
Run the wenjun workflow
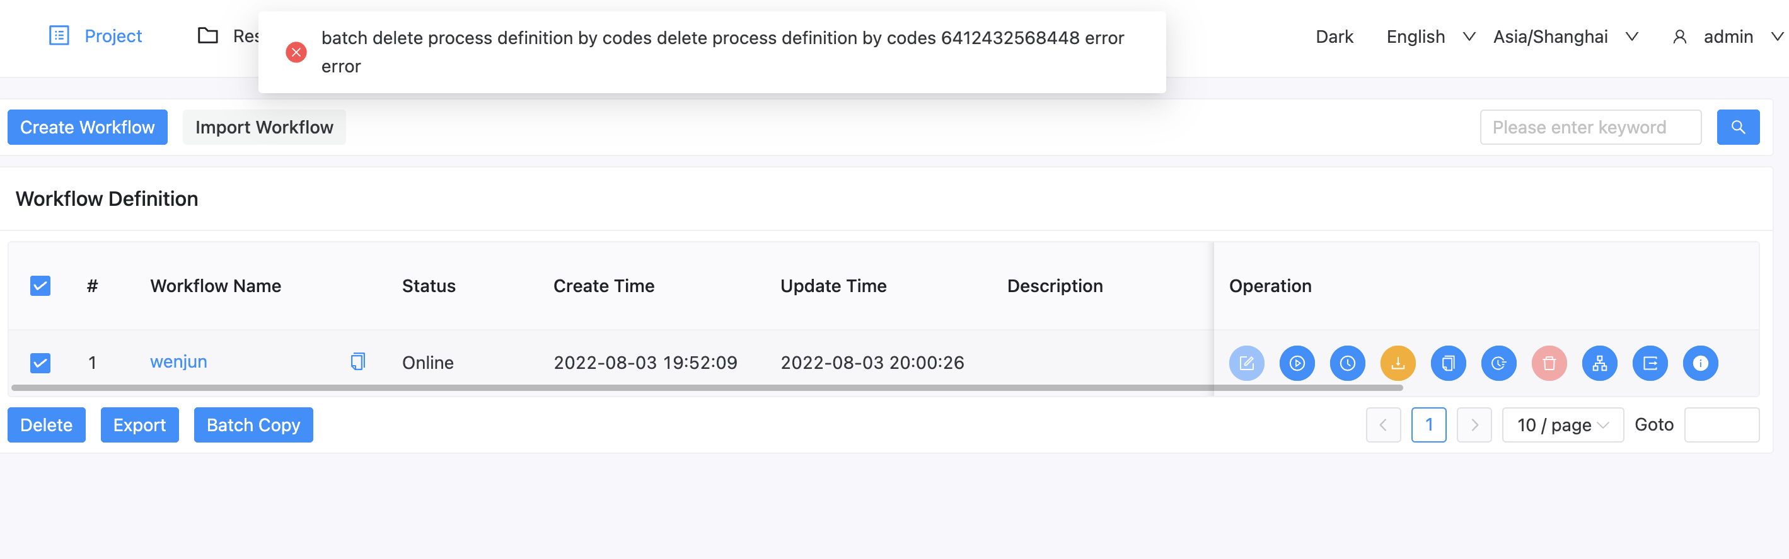[x=1297, y=362]
